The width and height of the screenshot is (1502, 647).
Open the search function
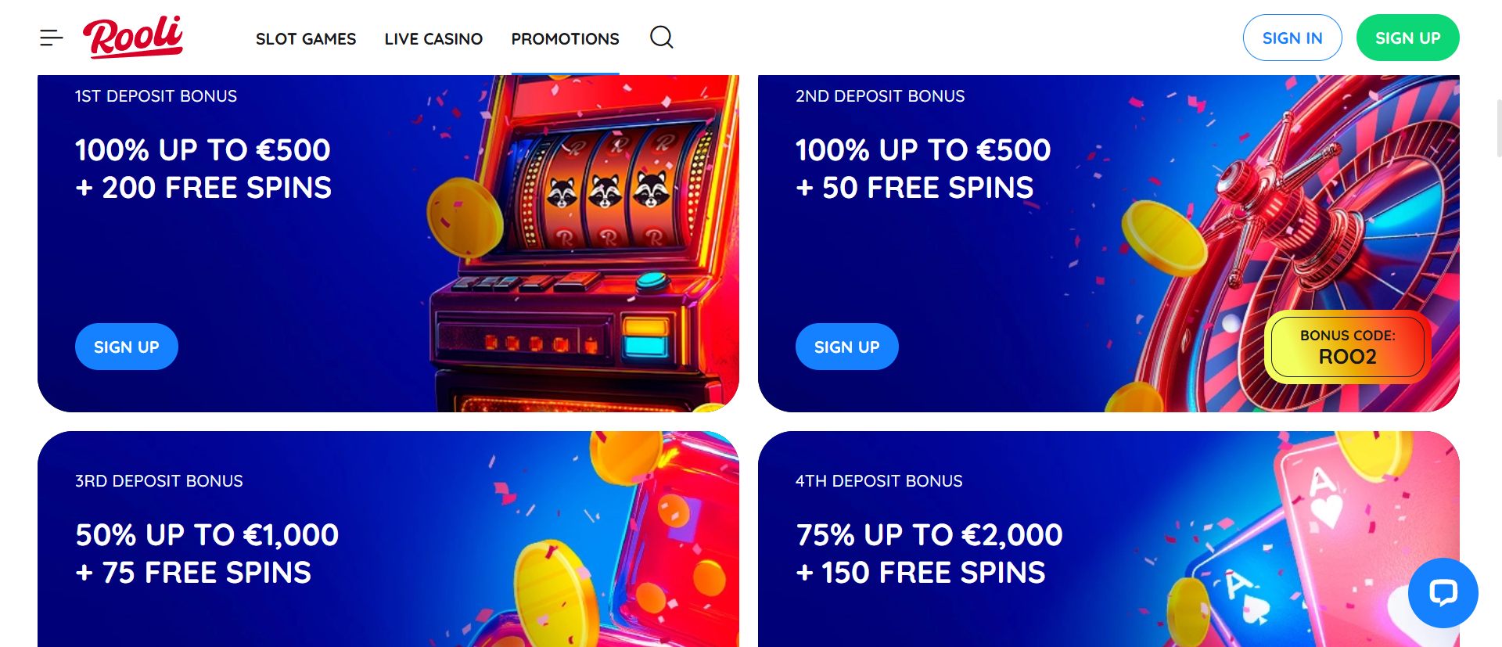tap(661, 37)
